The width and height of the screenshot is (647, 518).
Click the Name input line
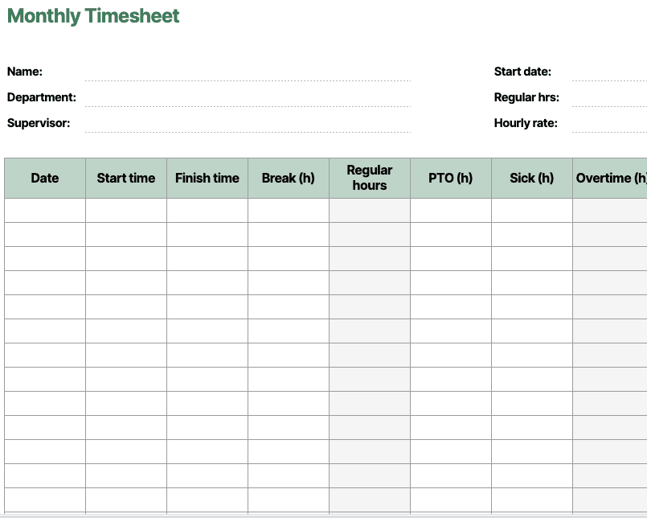(x=248, y=72)
